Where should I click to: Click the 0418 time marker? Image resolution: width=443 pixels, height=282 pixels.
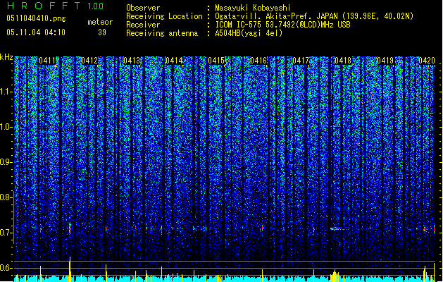343,61
